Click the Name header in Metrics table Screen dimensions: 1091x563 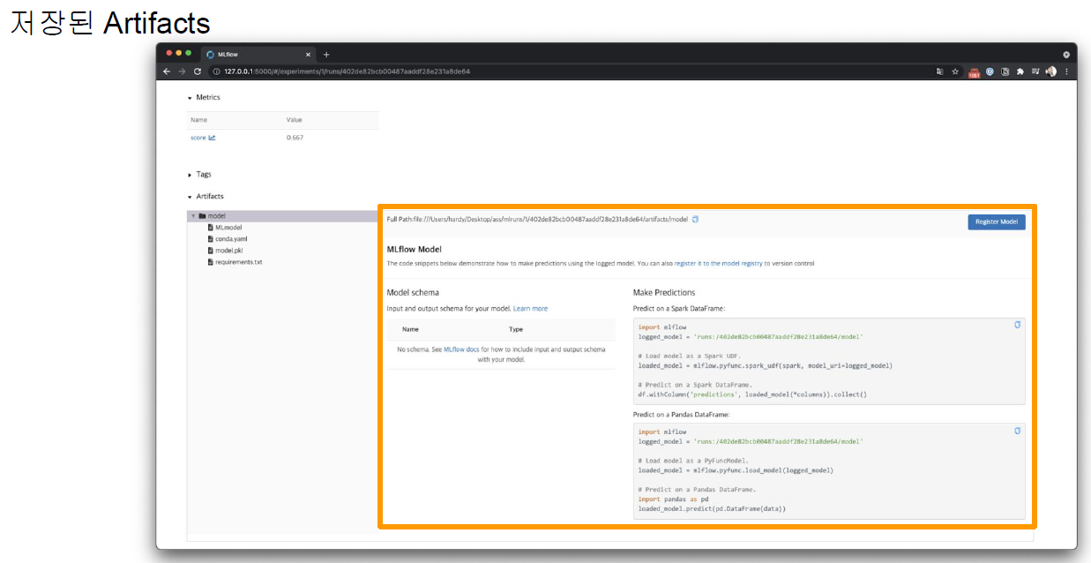[198, 120]
